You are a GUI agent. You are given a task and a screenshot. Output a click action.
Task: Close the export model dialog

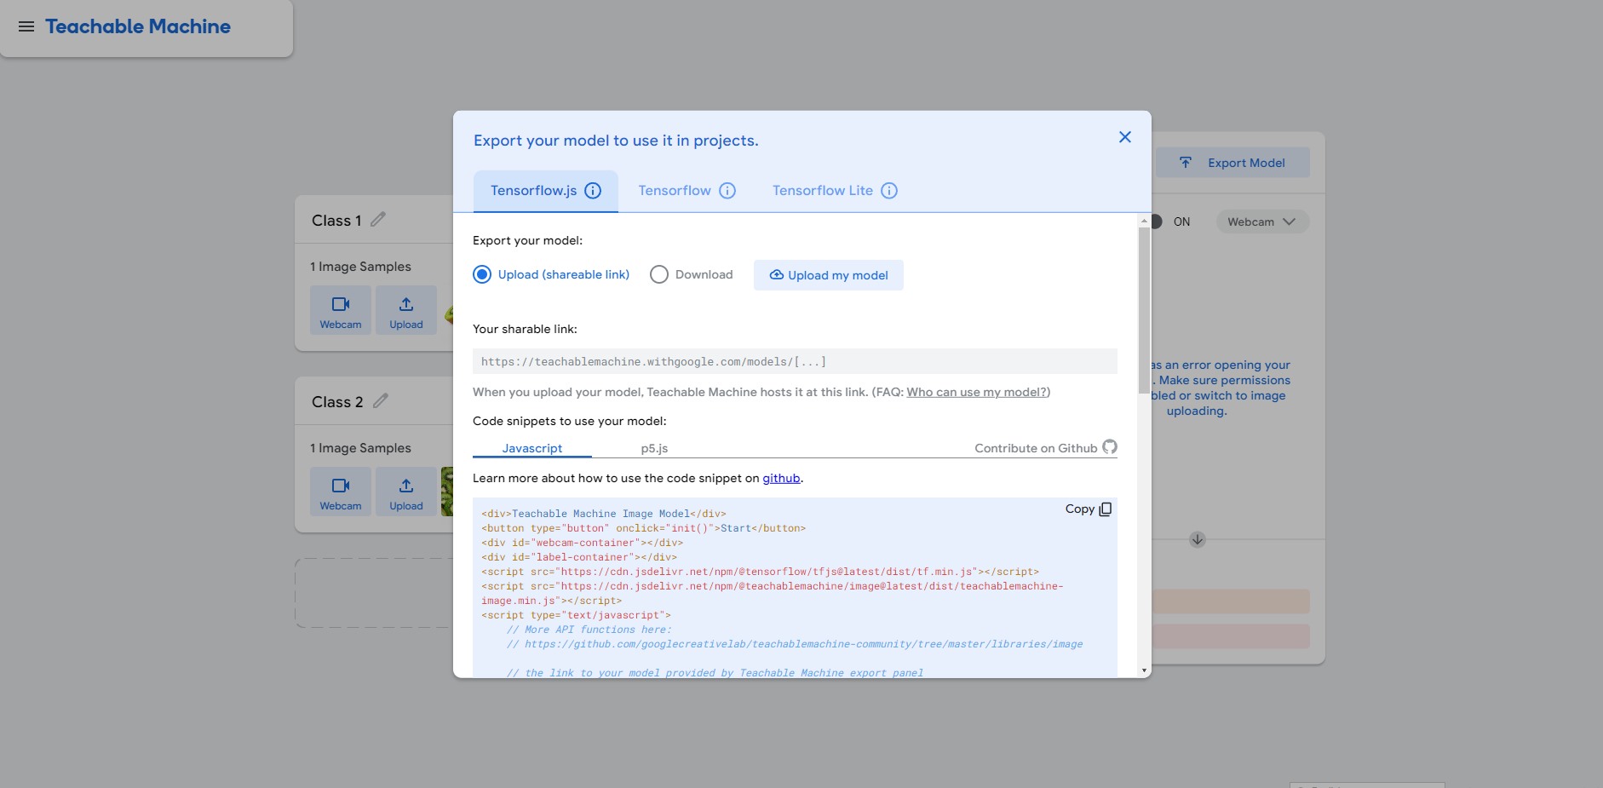[x=1125, y=137]
